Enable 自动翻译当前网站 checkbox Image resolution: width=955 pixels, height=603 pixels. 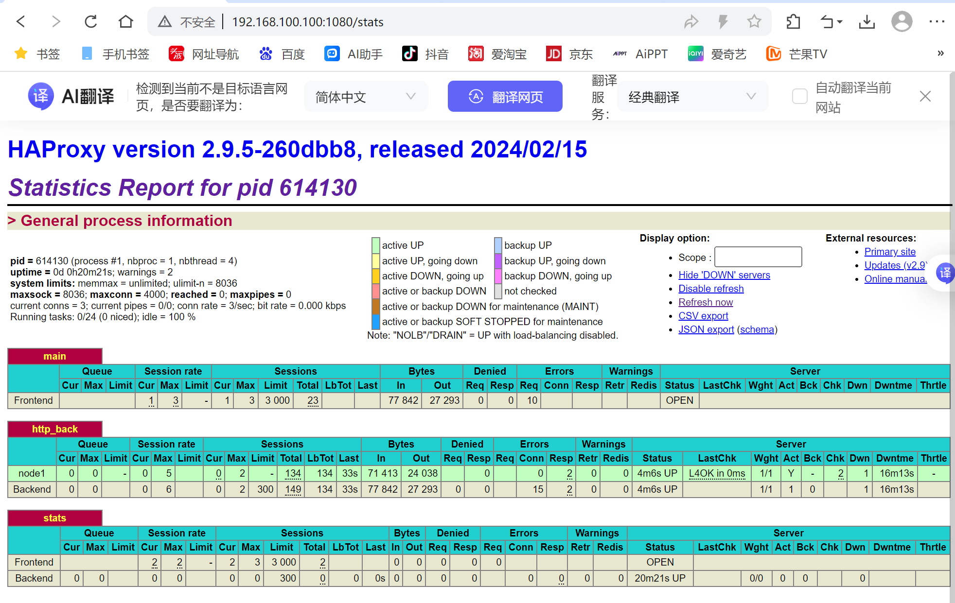pos(799,96)
